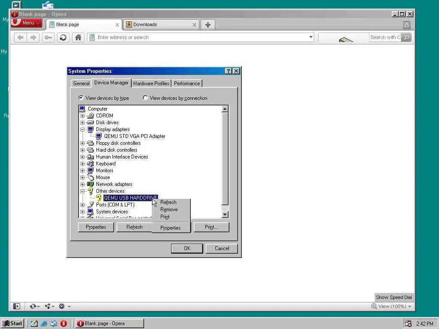Collapse the Display adapters node
439x329 pixels.
83,129
